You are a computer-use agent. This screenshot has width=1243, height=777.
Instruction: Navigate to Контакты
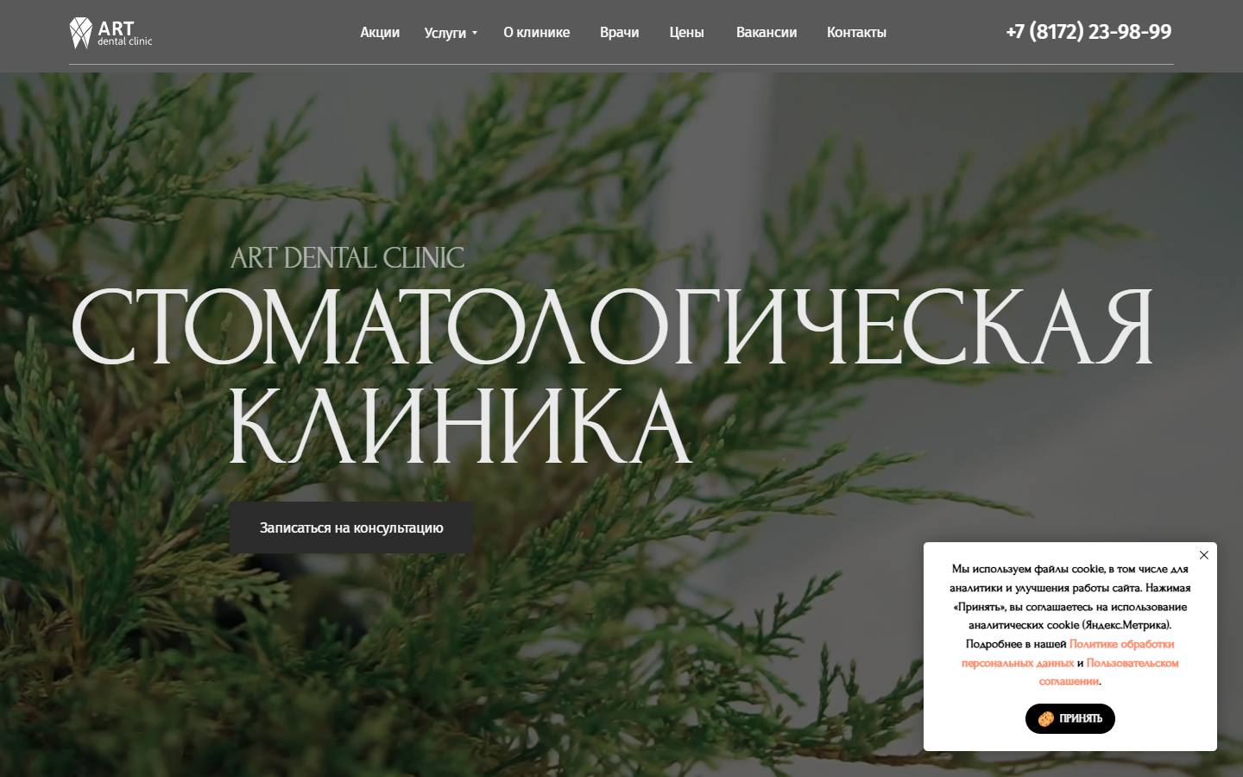pyautogui.click(x=856, y=33)
